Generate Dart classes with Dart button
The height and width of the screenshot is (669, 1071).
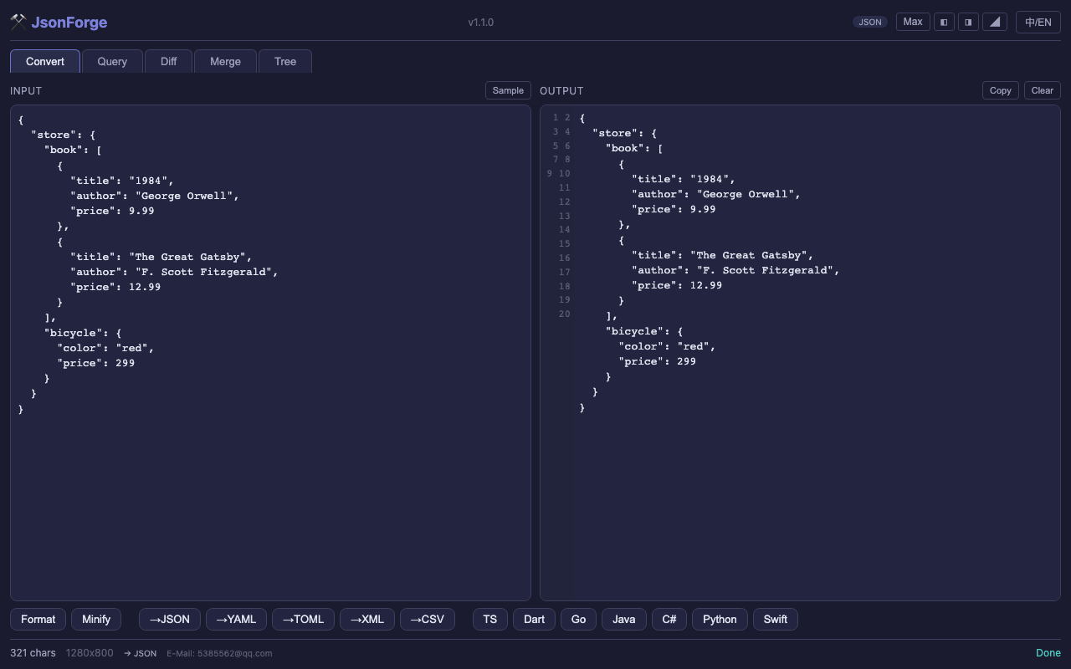click(534, 620)
